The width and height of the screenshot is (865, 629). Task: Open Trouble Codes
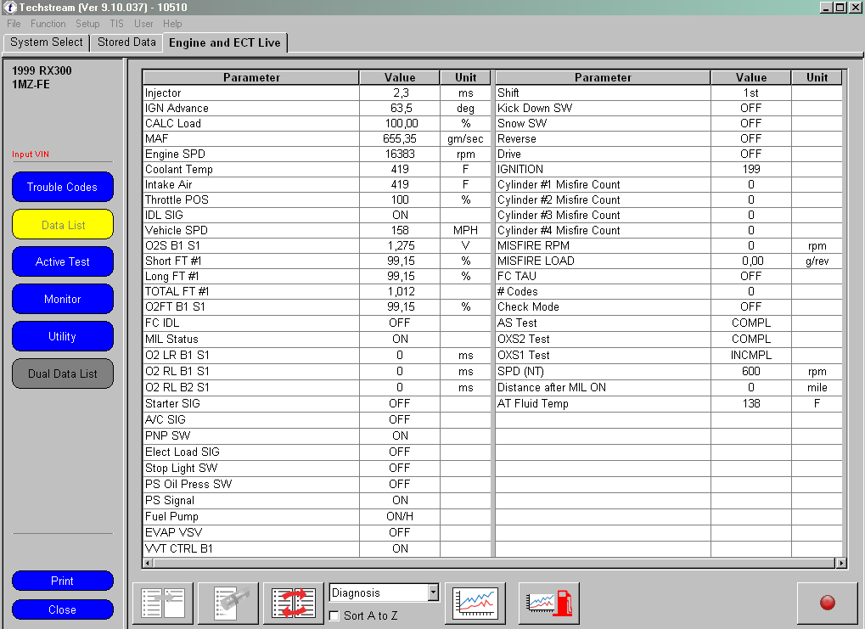tap(62, 187)
